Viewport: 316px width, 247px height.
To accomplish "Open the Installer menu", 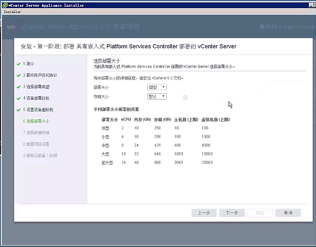I will click(x=12, y=11).
